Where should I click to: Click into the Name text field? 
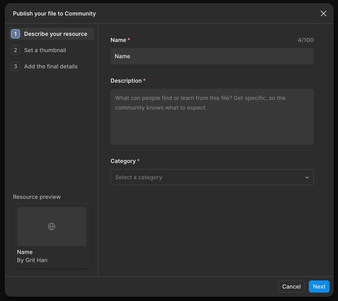[x=212, y=56]
